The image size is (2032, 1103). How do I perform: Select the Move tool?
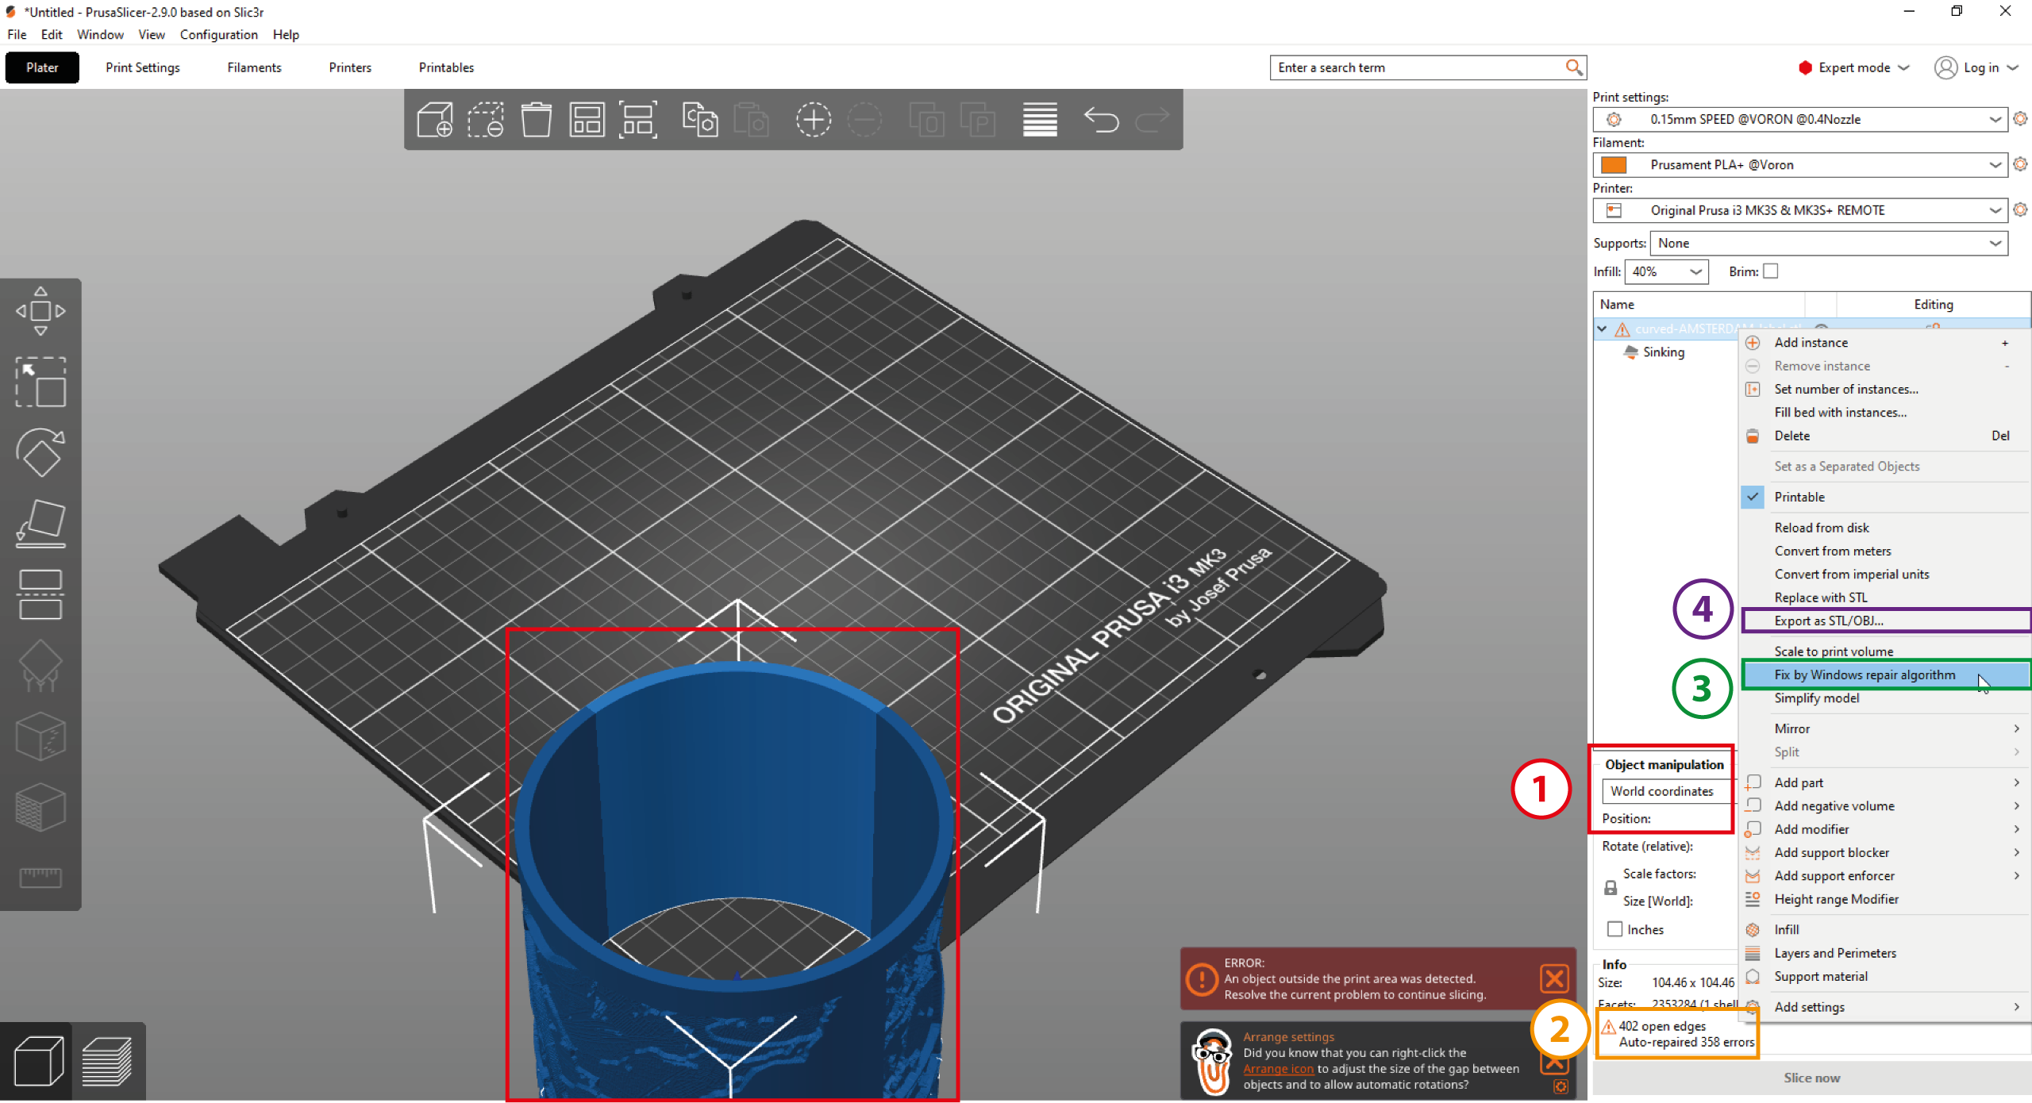[x=41, y=309]
